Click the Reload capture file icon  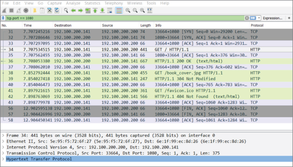pyautogui.click(x=57, y=11)
